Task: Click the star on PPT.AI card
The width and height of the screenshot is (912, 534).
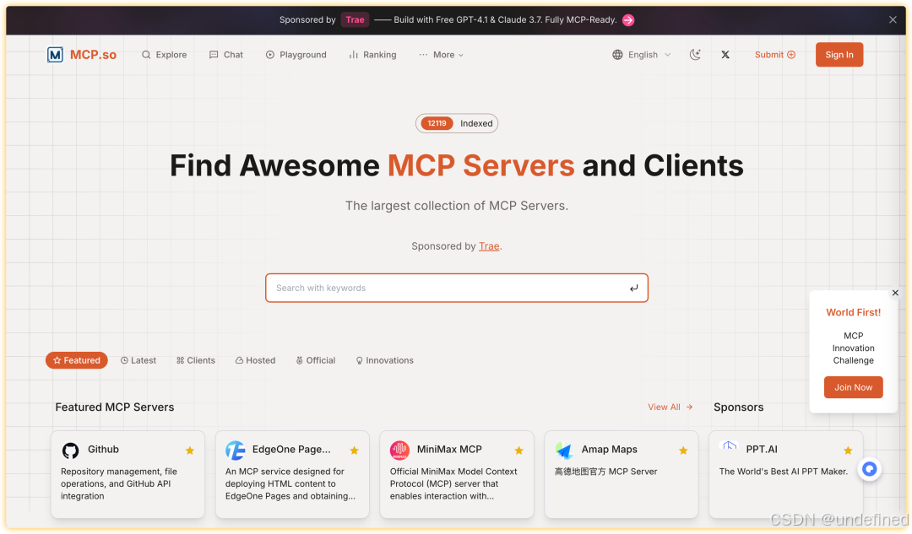Action: pos(848,450)
